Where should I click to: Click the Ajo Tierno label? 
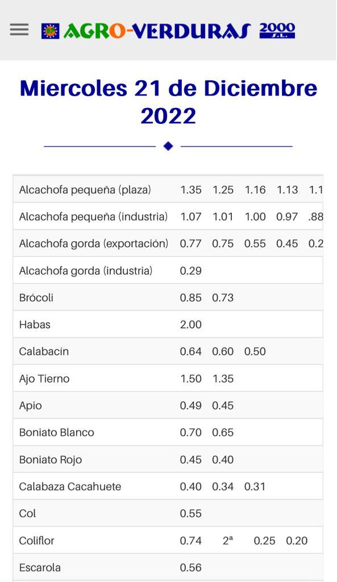pos(44,379)
